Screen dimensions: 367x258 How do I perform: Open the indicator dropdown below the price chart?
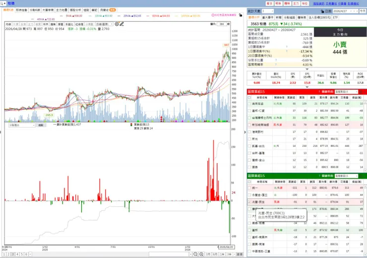[22, 125]
